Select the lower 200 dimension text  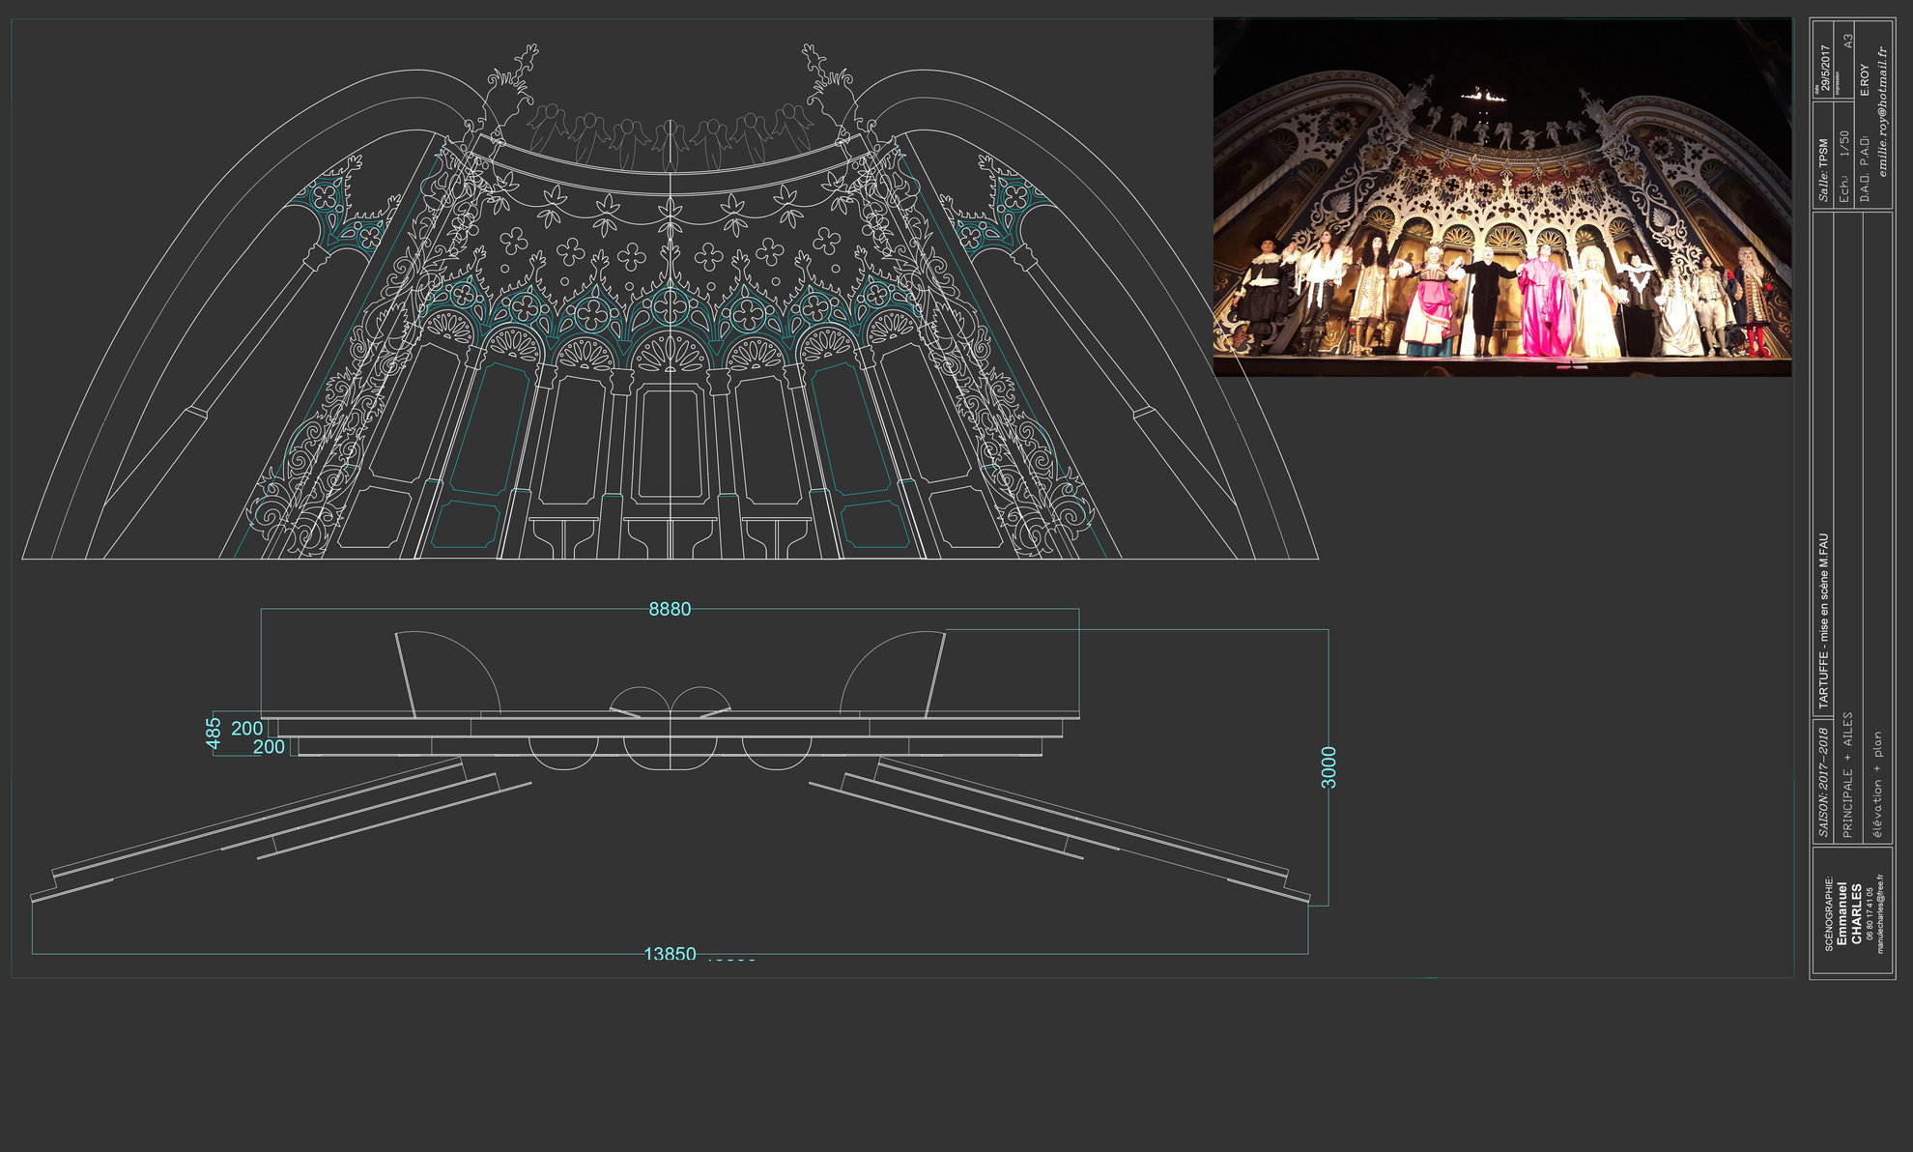point(269,747)
